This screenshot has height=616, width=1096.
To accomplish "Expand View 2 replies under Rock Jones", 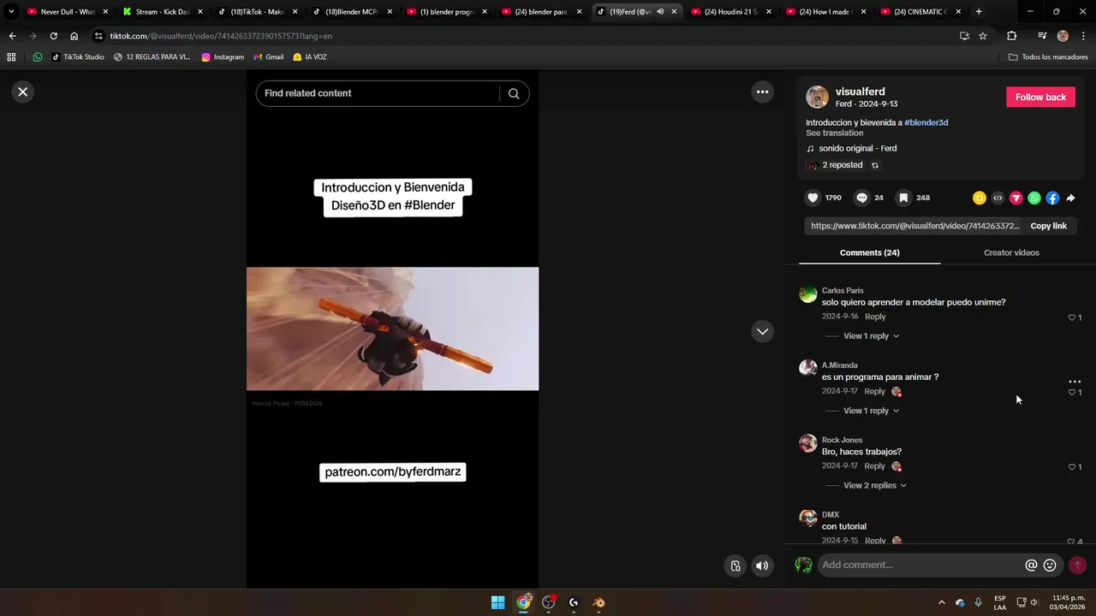I will [874, 485].
